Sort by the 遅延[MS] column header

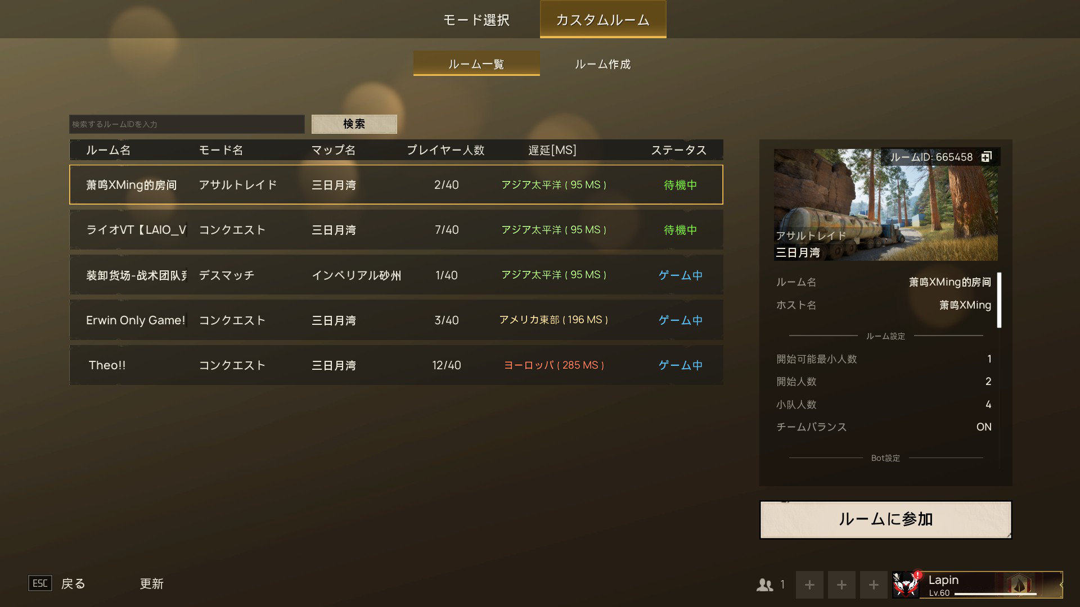(x=552, y=150)
